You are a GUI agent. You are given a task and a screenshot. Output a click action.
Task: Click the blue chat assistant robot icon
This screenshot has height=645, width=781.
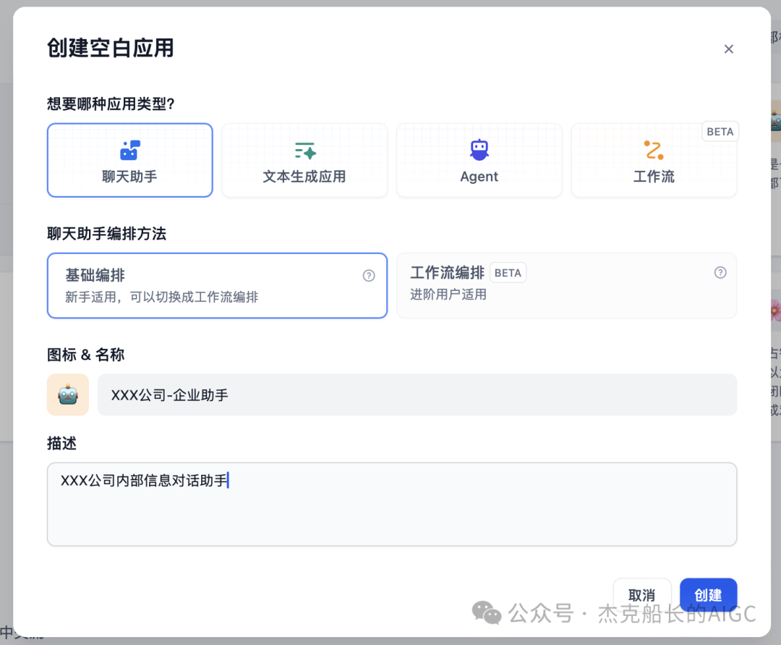click(x=130, y=150)
